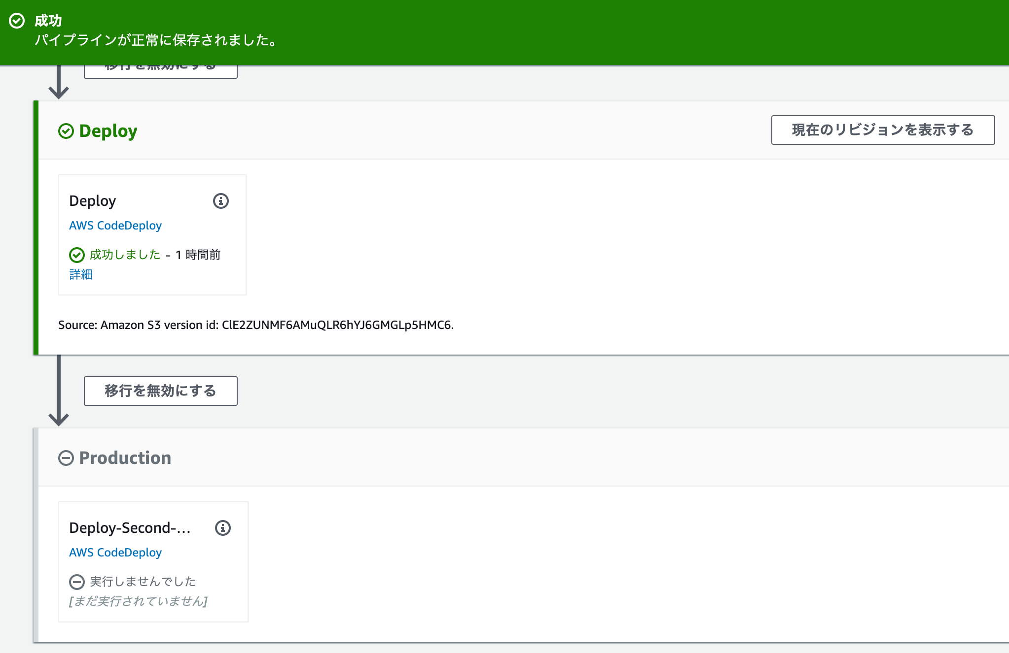The height and width of the screenshot is (653, 1009).
Task: Show current revision with 現在のリビジョンを表示する button
Action: click(882, 130)
